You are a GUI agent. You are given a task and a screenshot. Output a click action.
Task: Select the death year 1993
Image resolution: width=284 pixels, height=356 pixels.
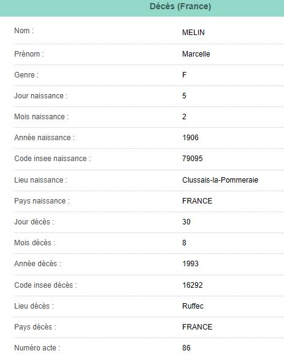coord(190,264)
